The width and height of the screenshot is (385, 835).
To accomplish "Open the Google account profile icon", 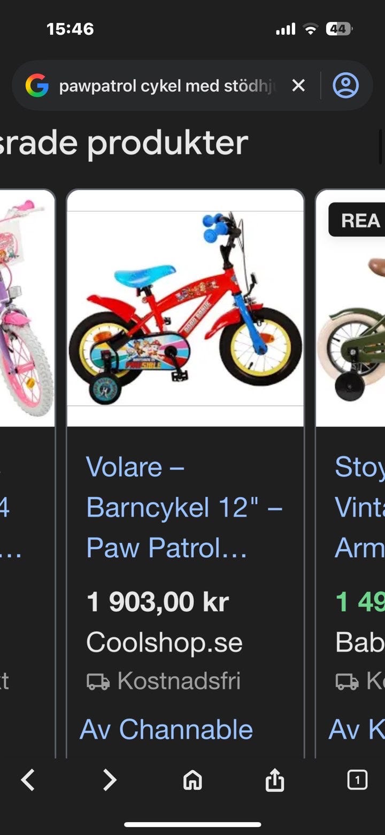I will pos(345,86).
